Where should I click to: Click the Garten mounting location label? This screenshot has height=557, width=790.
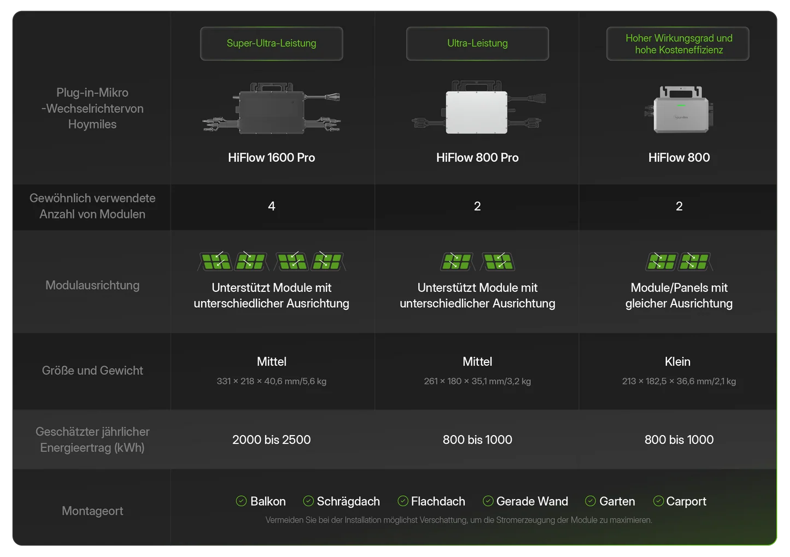[x=617, y=501]
